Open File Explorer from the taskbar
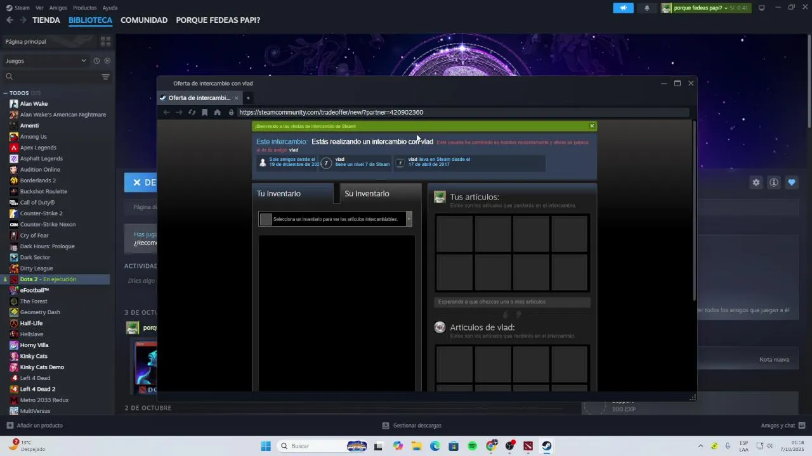812x456 pixels. (x=417, y=446)
